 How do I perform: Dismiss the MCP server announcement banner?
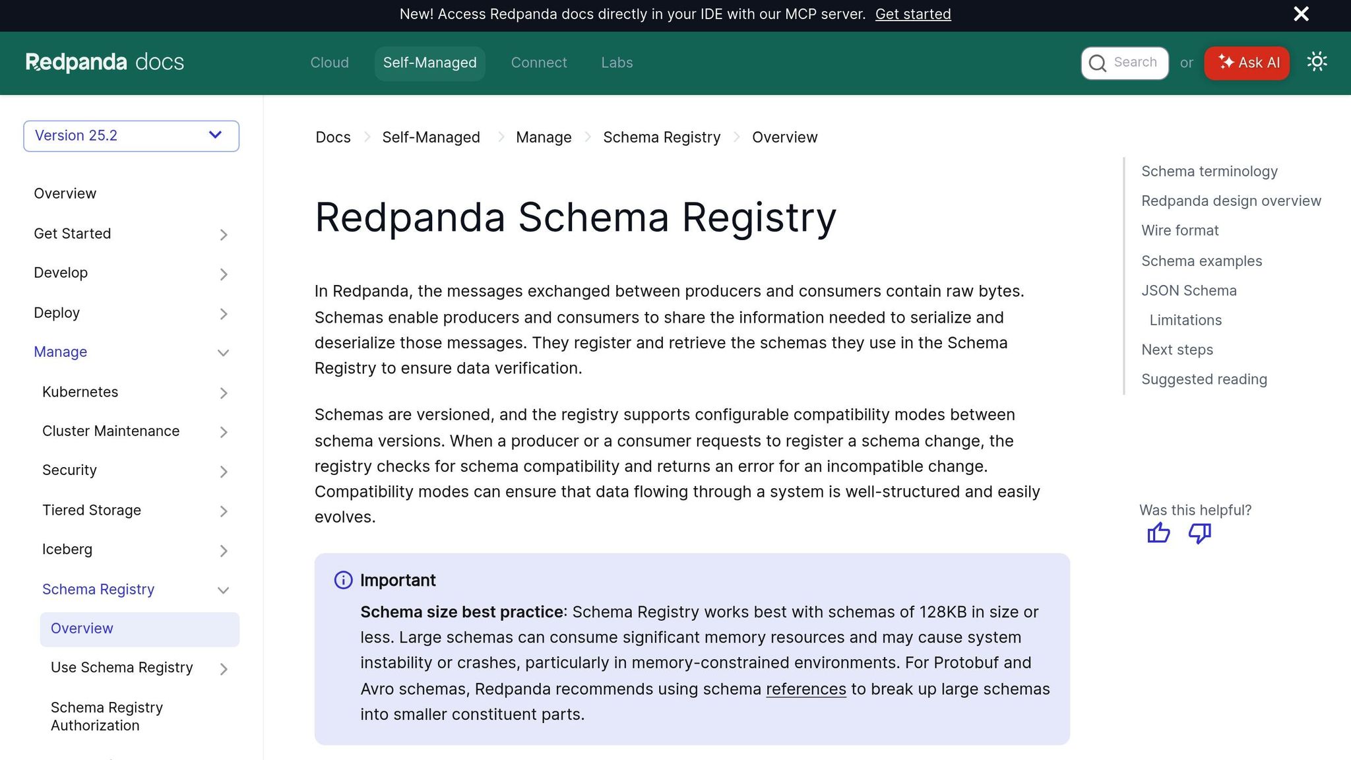click(1301, 14)
